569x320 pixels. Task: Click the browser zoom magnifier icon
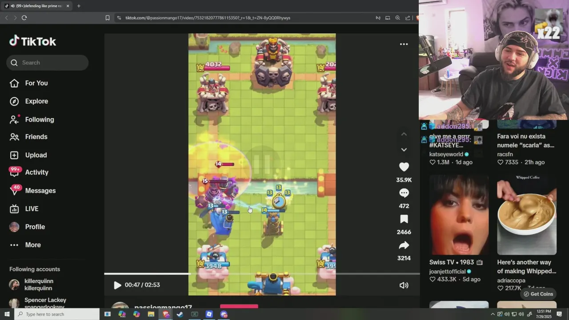point(397,18)
